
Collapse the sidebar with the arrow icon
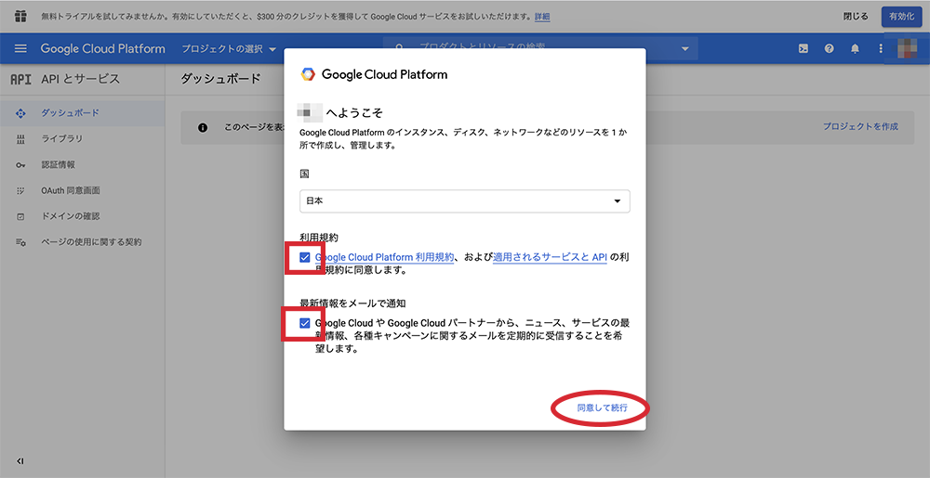click(x=20, y=461)
